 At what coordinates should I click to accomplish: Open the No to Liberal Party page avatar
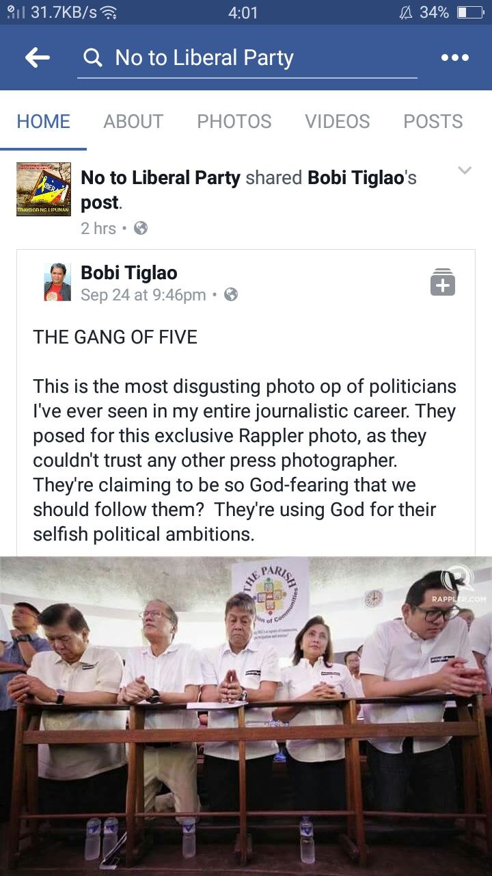click(44, 189)
